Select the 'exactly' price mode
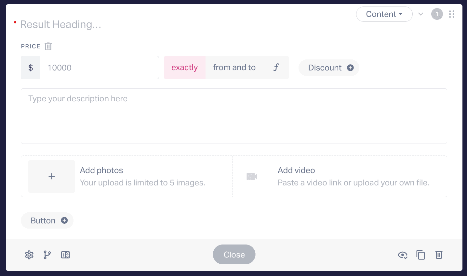 pos(185,68)
